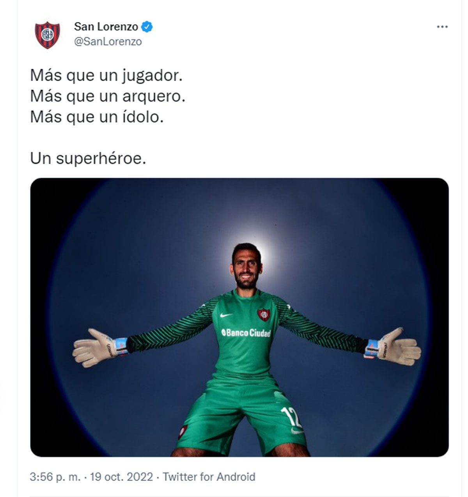Image resolution: width=468 pixels, height=497 pixels.
Task: Click the 3:56 p. m. timestamp
Action: tap(55, 477)
